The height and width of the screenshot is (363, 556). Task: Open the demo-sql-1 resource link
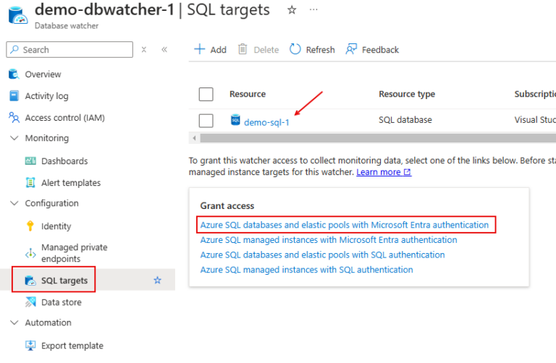266,122
